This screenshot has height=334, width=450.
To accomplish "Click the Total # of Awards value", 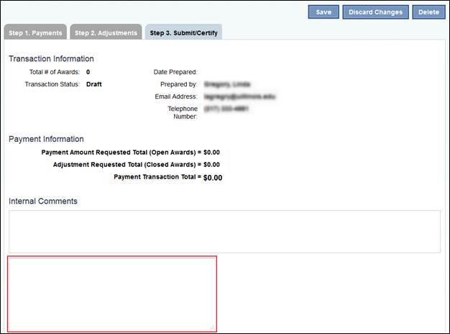I will coord(88,72).
